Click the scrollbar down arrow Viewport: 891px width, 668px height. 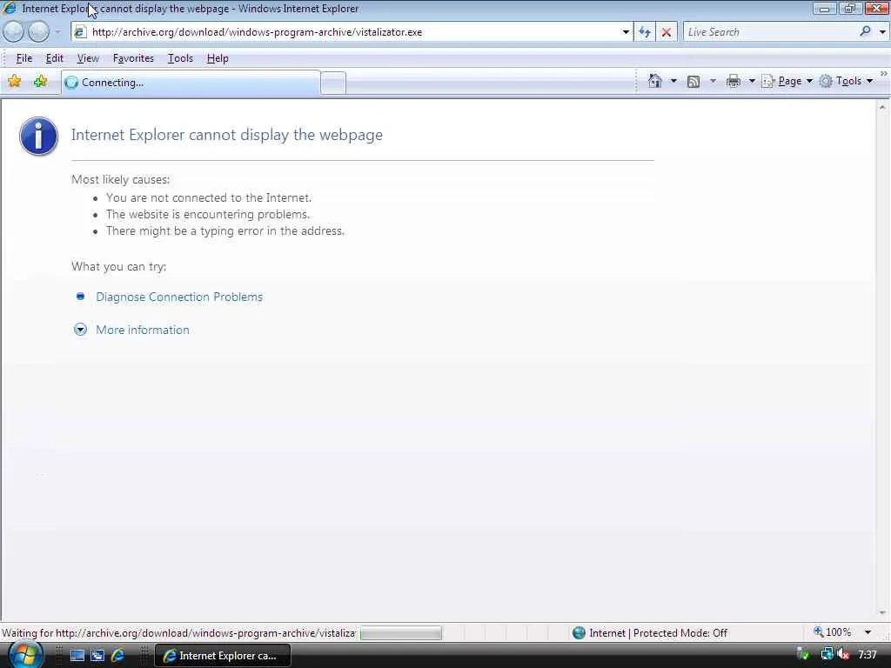[882, 613]
